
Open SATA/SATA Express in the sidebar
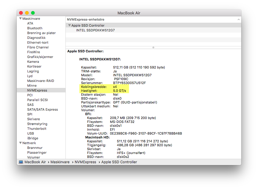pyautogui.click(x=42, y=109)
